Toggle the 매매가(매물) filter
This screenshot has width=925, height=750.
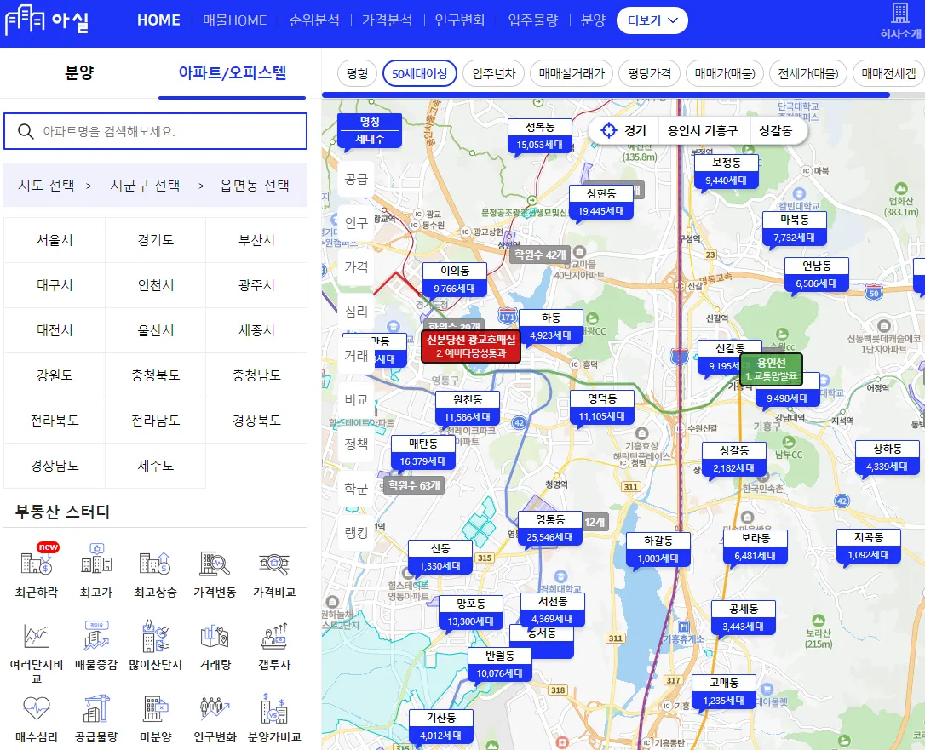pyautogui.click(x=725, y=74)
